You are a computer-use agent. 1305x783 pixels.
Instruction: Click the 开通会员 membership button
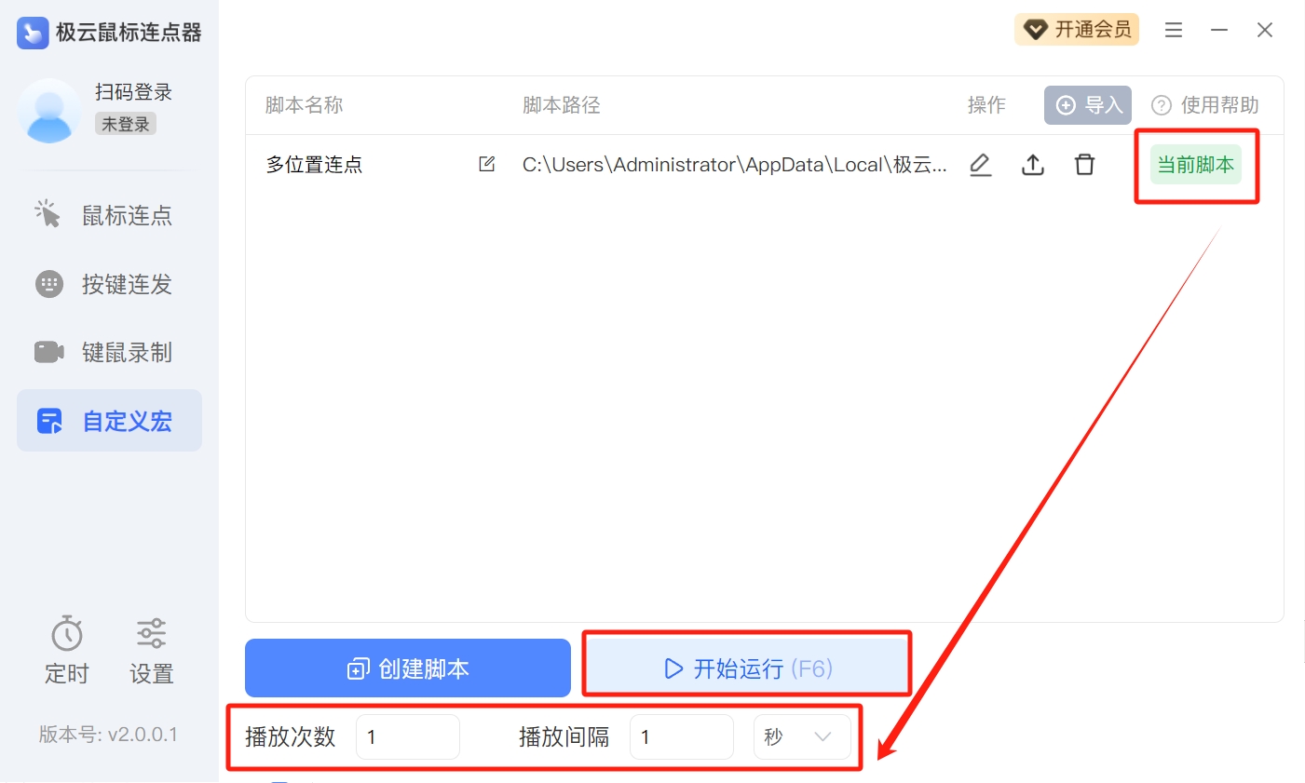(1077, 30)
